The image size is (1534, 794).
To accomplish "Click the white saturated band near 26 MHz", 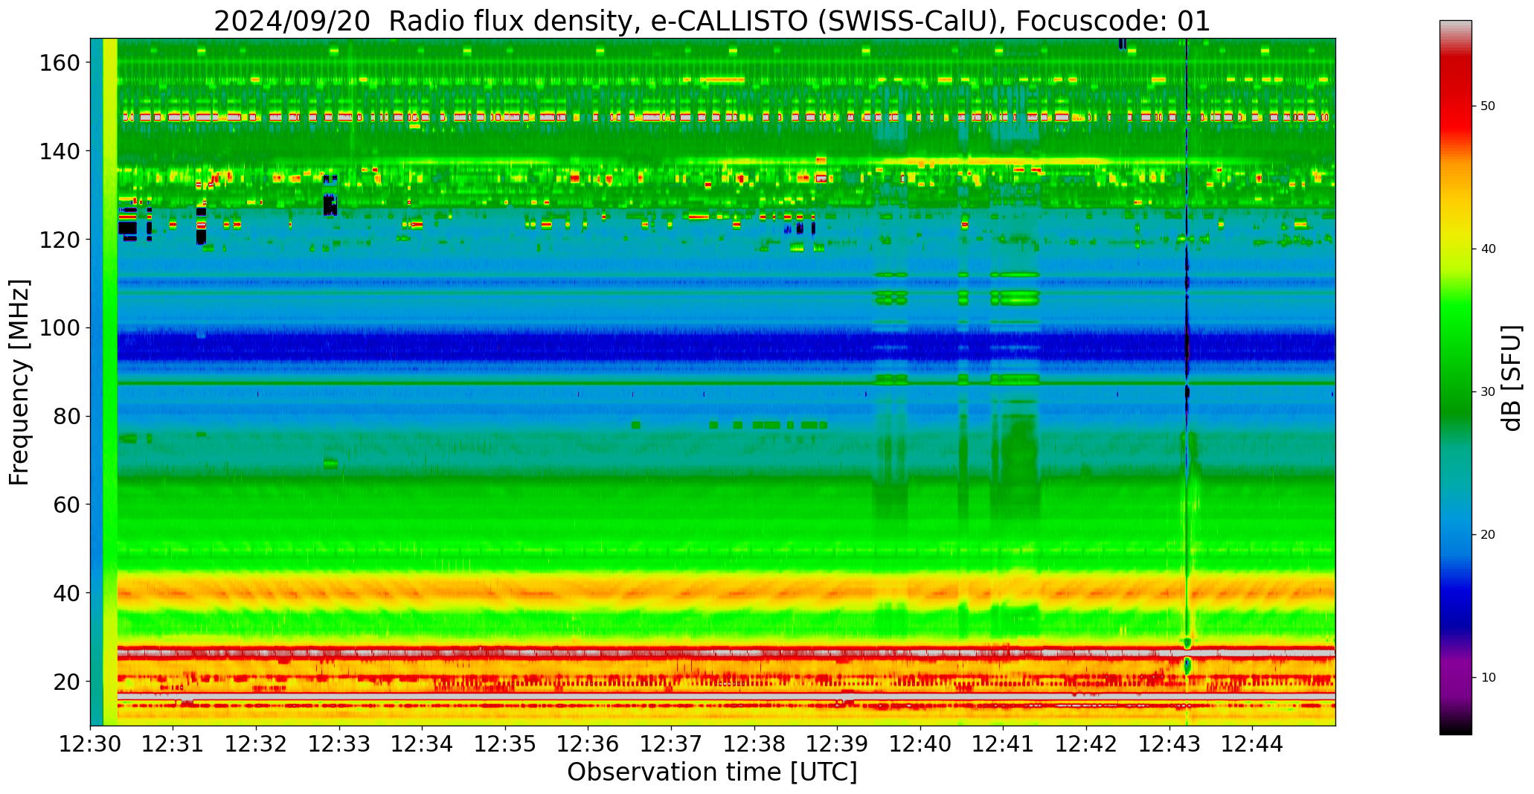I will (726, 653).
